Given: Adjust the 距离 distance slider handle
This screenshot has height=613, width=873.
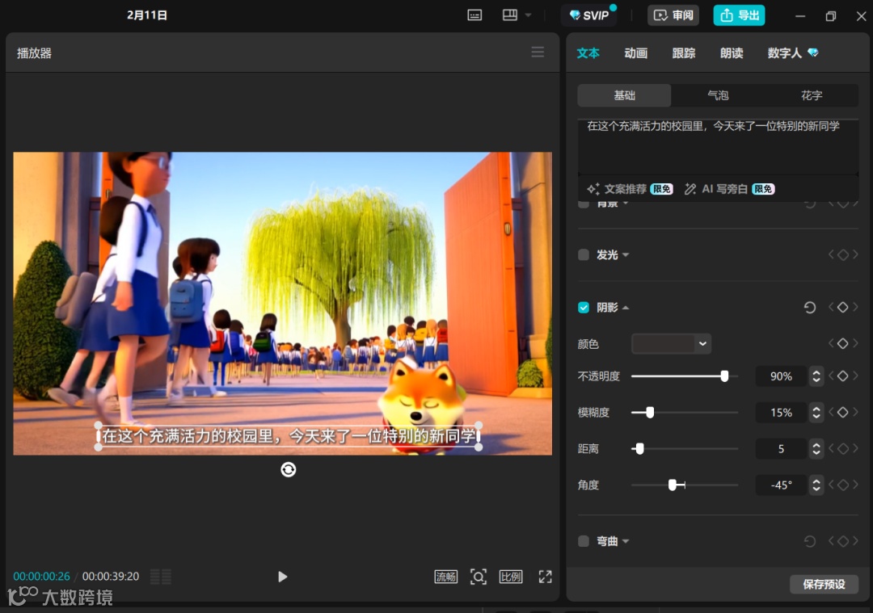Looking at the screenshot, I should (x=639, y=449).
